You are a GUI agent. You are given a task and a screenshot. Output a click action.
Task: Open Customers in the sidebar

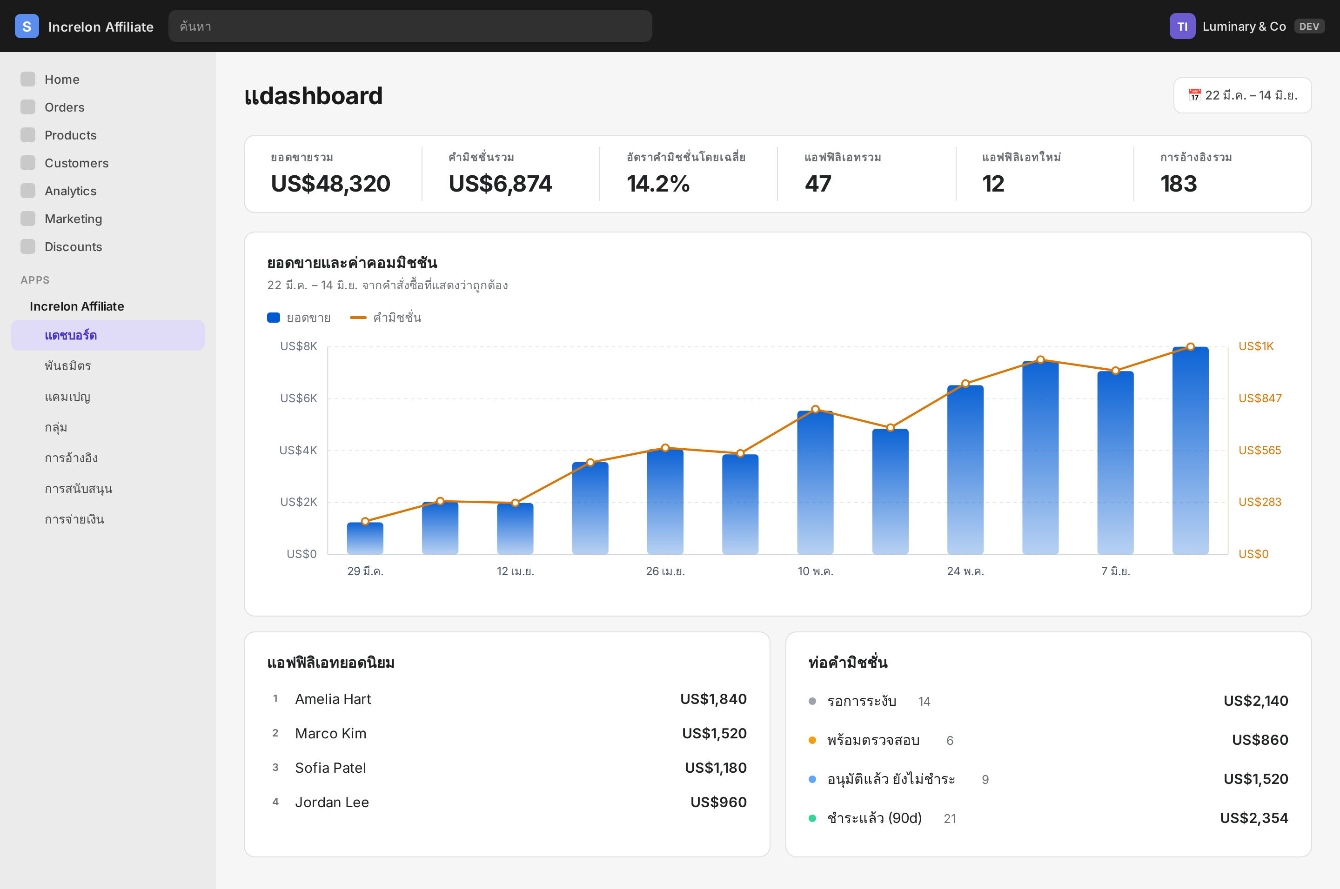pyautogui.click(x=108, y=163)
